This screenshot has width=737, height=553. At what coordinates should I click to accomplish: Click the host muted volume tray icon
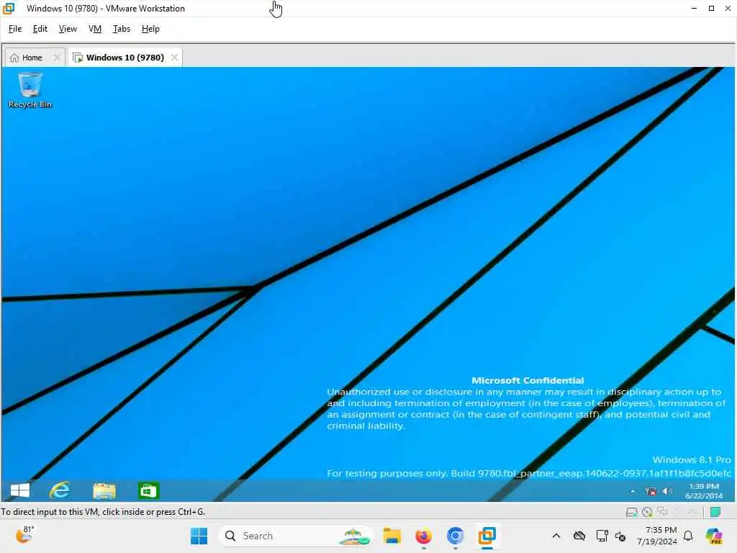click(620, 536)
